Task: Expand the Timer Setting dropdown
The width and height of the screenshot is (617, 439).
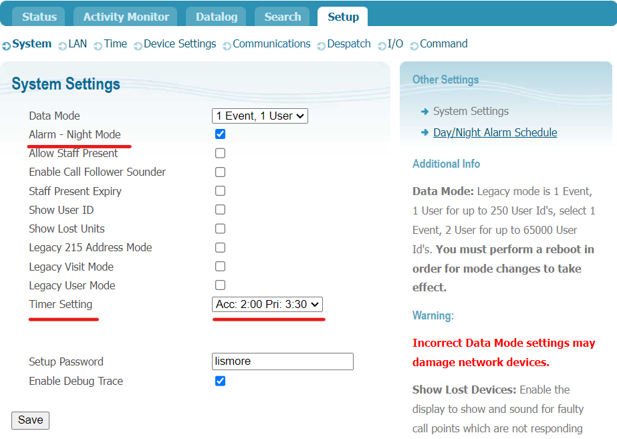Action: pyautogui.click(x=267, y=304)
